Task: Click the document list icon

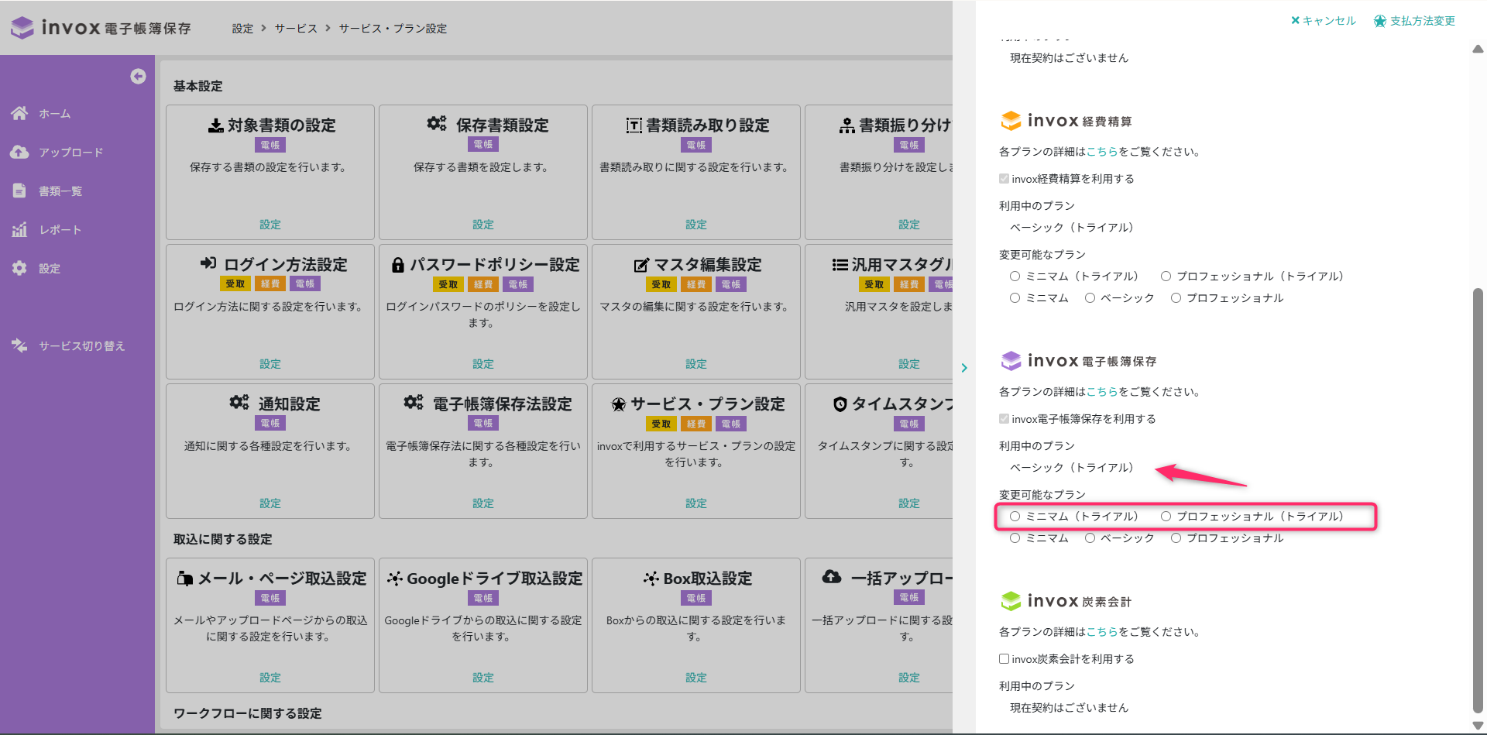Action: (x=19, y=191)
